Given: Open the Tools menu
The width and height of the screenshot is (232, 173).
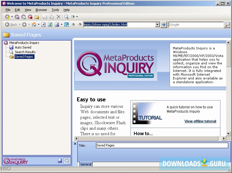Looking at the screenshot, I should point(55,10).
